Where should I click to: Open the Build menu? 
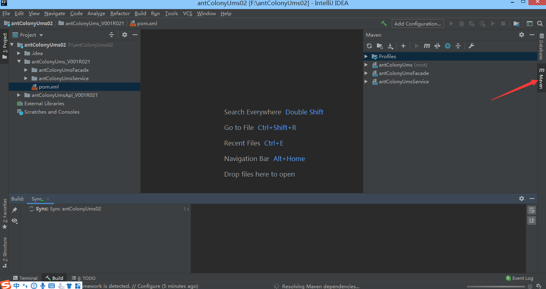(140, 14)
